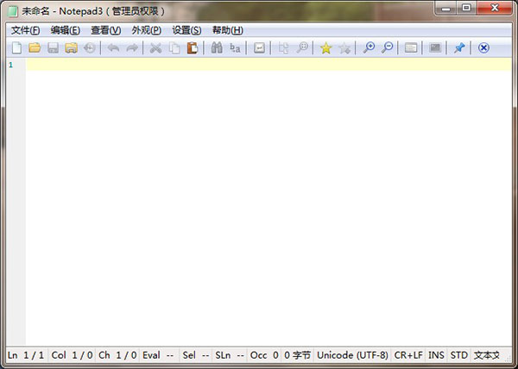Screen dimensions: 518x369
Task: Click the Cut scissors icon
Action: [155, 48]
